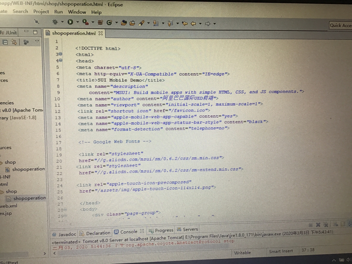Open the External Tools dropdown arrow
352x264 pixels.
[x=93, y=22]
